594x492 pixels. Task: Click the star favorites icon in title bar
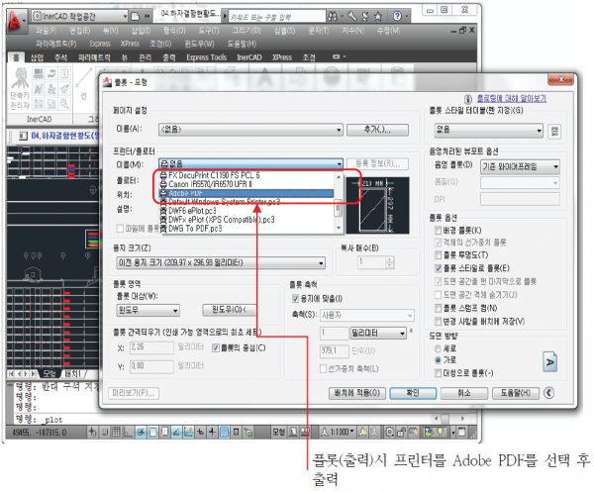[x=378, y=16]
